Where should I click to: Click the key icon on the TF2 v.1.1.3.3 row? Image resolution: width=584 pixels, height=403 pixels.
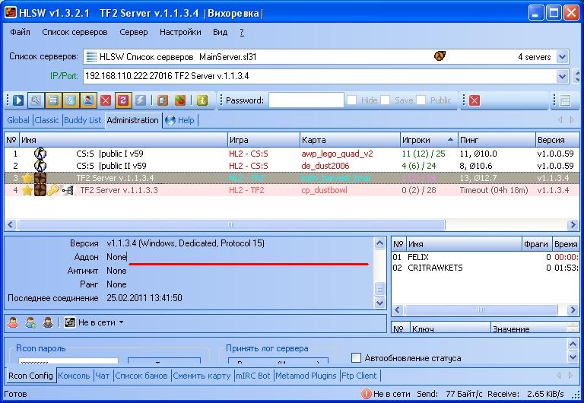pos(53,190)
